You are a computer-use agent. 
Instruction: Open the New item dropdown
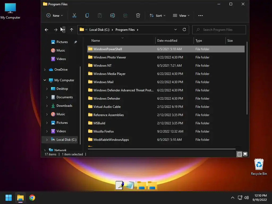(55, 16)
